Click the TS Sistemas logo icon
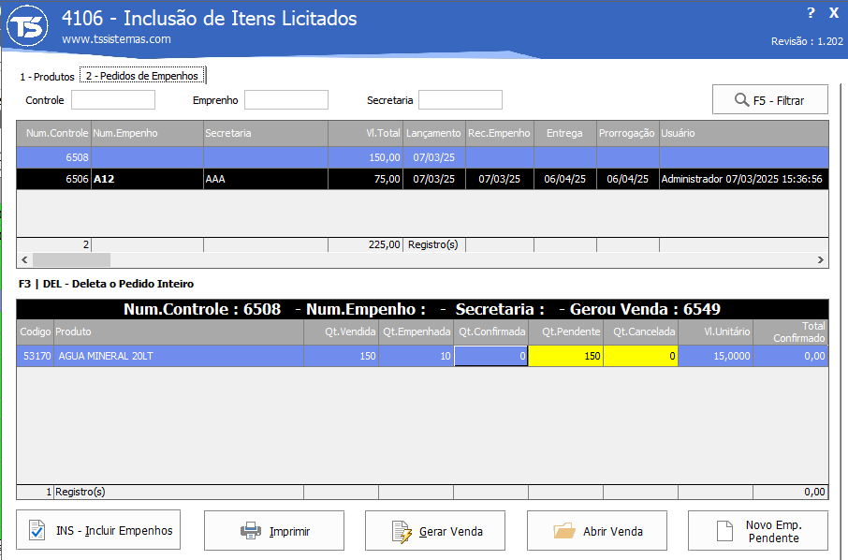 [x=27, y=26]
